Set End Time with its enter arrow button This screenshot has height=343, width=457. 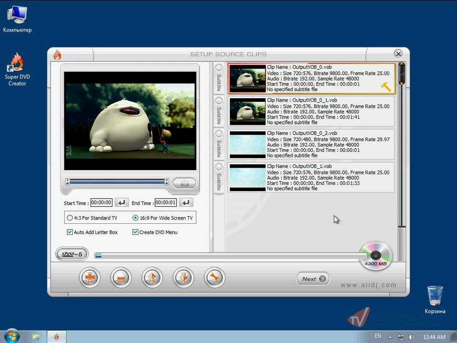[186, 202]
